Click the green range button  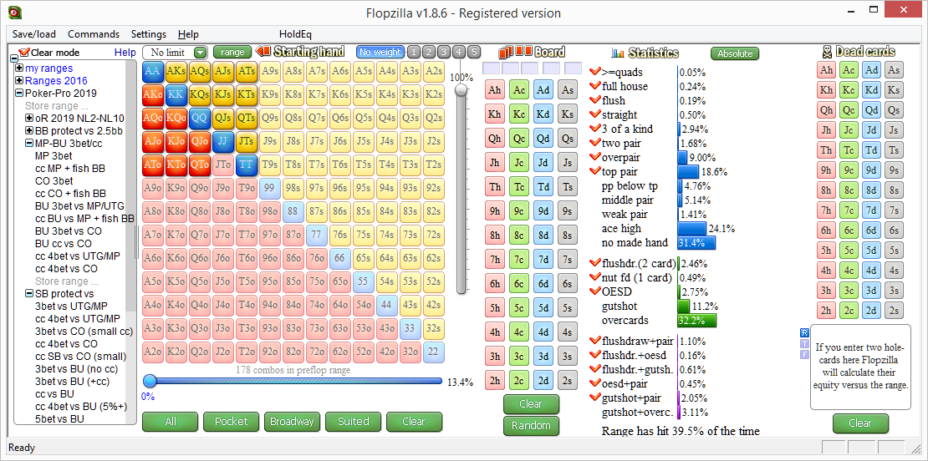click(232, 52)
